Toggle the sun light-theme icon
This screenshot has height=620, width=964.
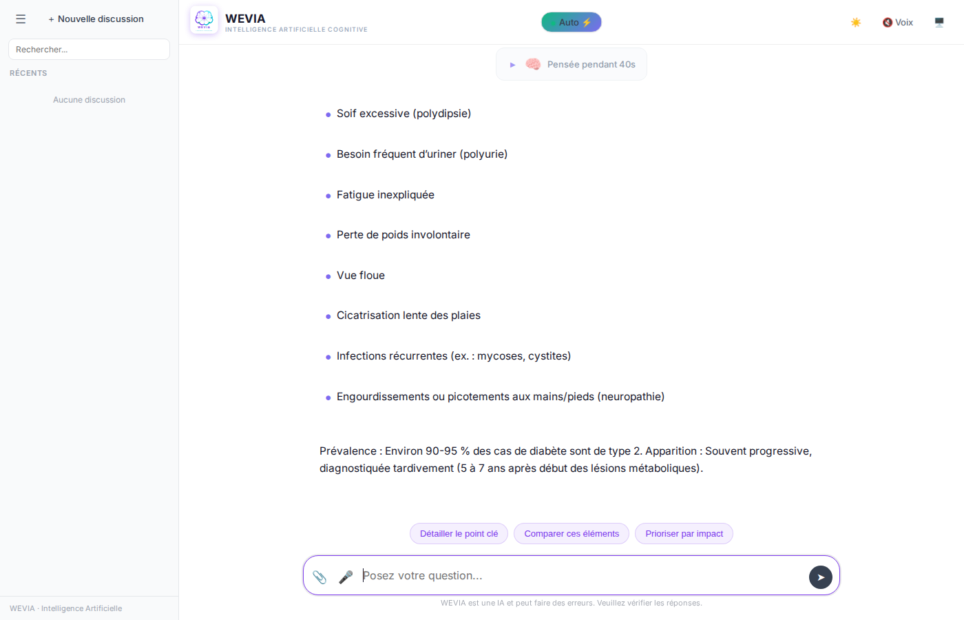pos(856,23)
